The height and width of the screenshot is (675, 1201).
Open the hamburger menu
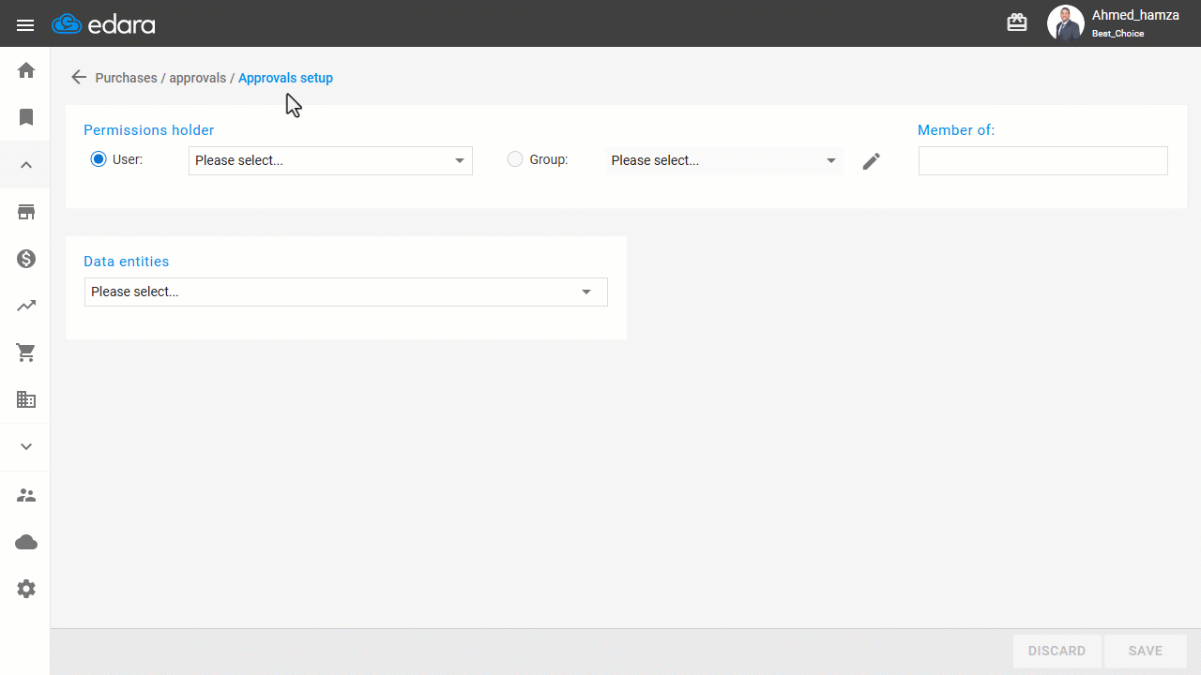(25, 25)
